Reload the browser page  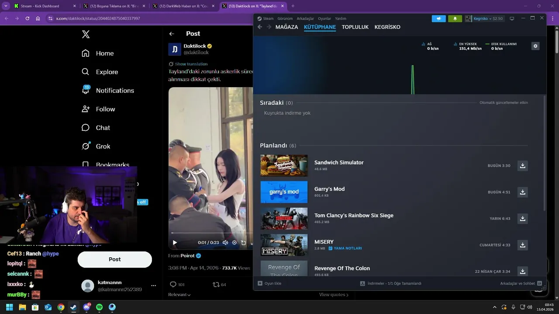27,18
